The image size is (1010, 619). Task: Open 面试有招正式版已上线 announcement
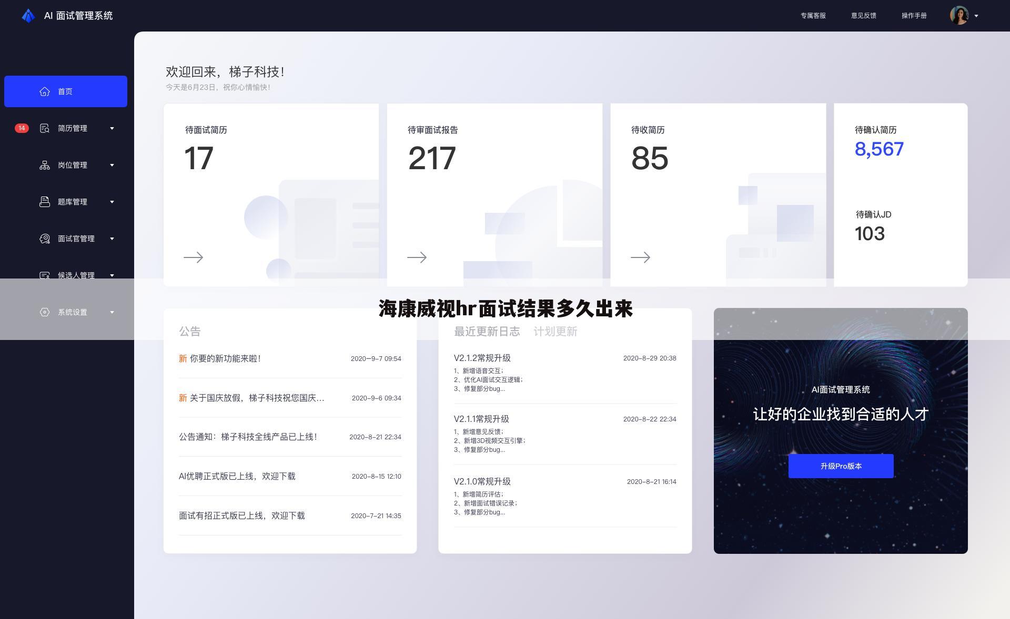[x=242, y=515]
